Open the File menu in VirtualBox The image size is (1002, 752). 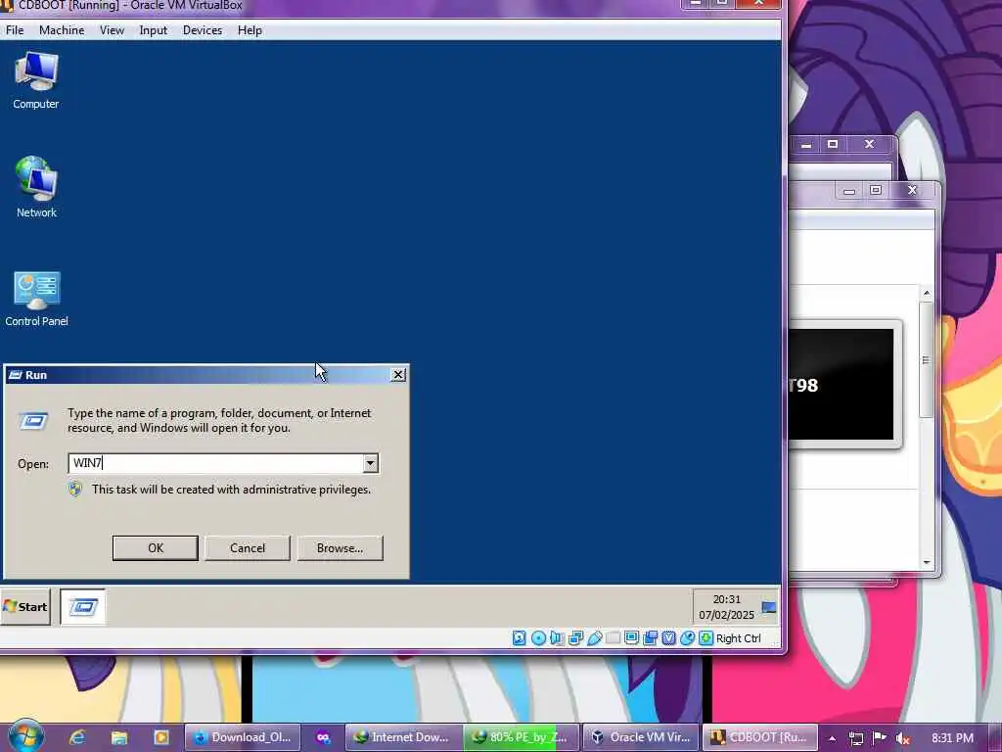pyautogui.click(x=14, y=30)
